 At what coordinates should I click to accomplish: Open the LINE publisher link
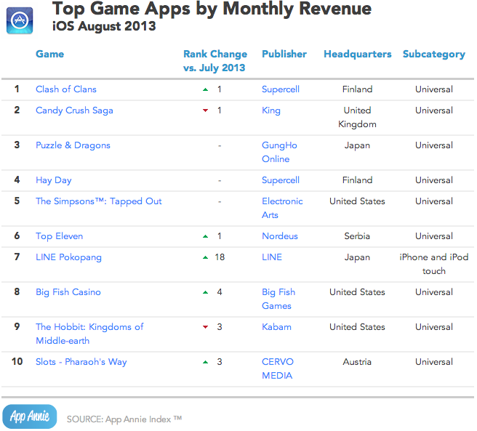pos(272,257)
